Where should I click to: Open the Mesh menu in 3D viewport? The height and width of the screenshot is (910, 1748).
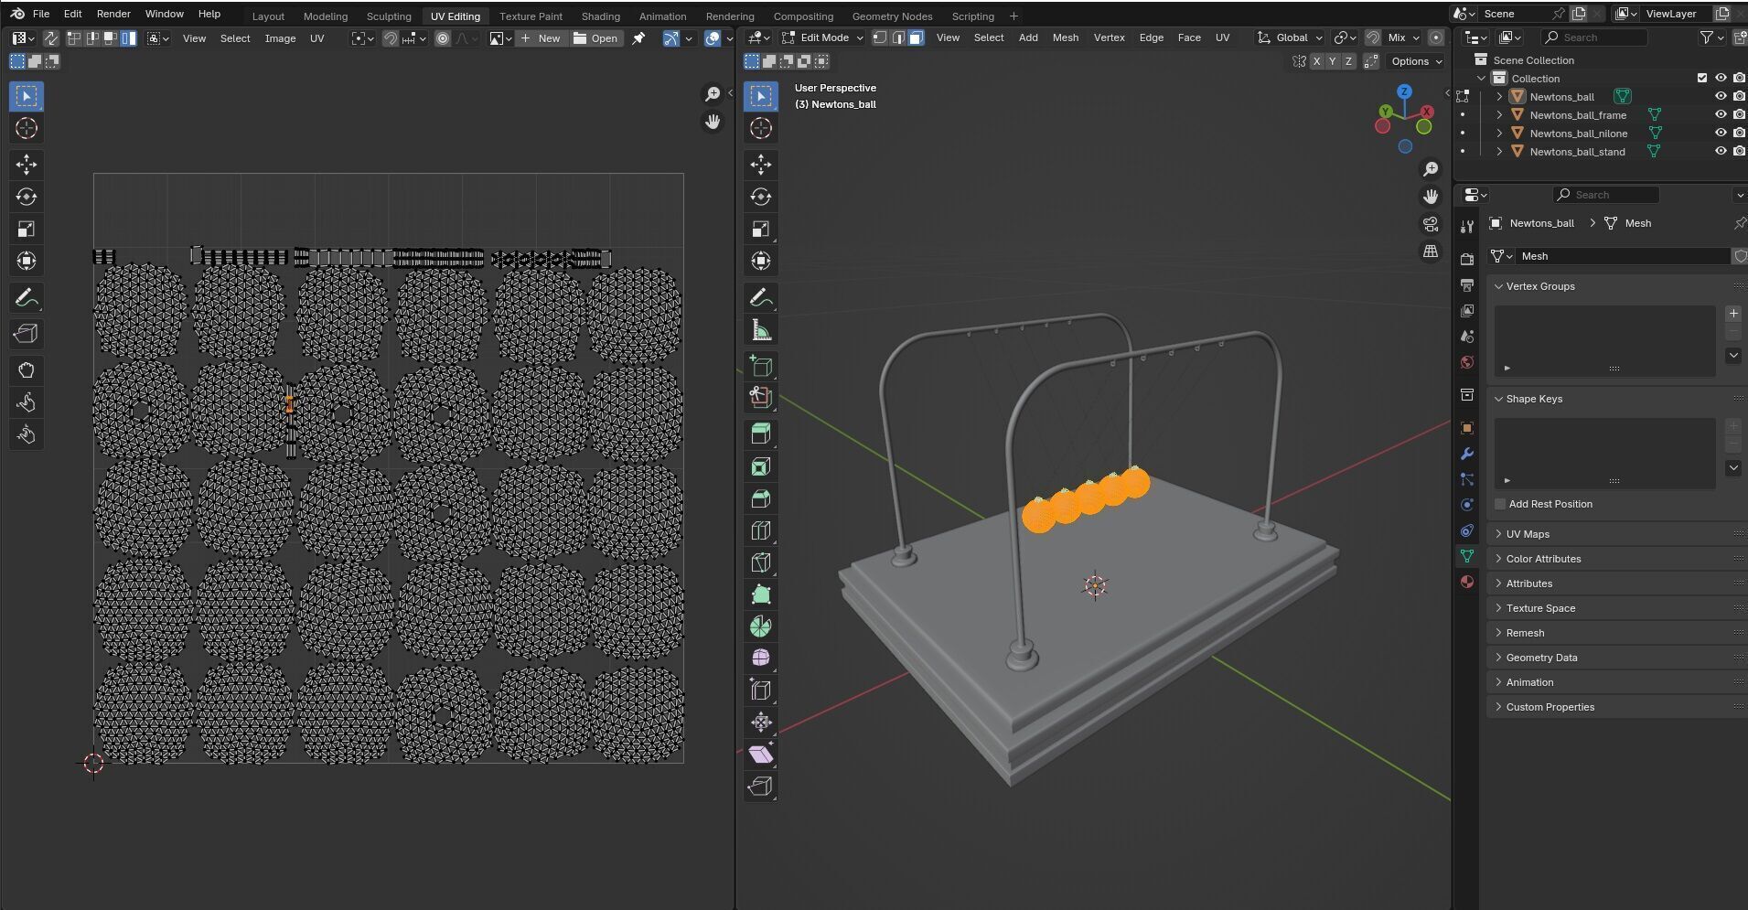(x=1065, y=37)
